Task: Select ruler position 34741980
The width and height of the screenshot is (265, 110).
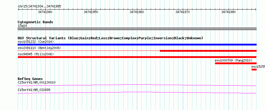Action: pos(228,12)
